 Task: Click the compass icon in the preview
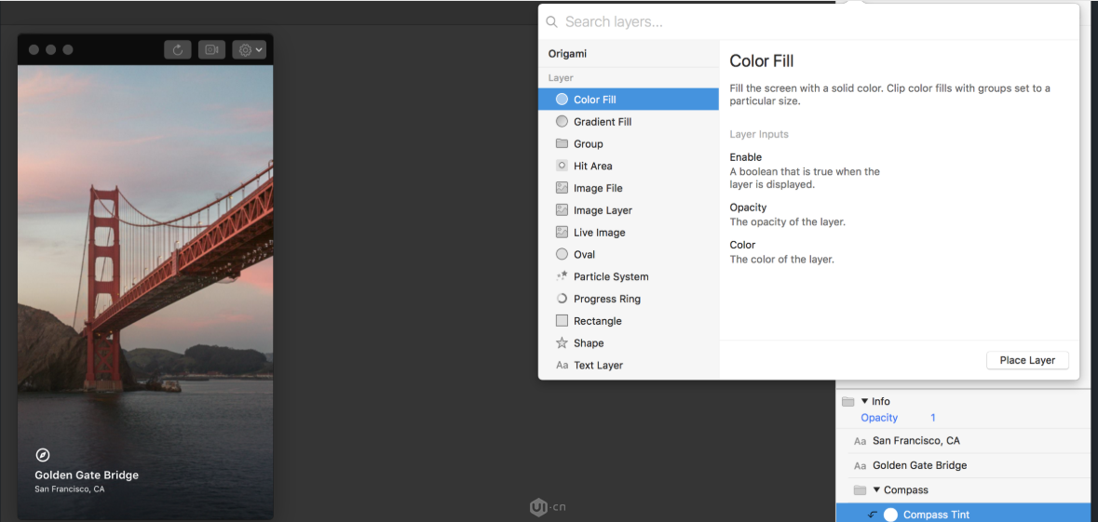point(42,455)
